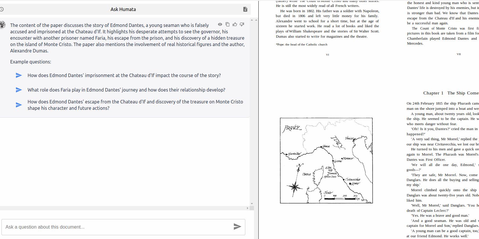The height and width of the screenshot is (239, 479).
Task: Click arrow icon beside the treasure escape question
Action: pos(19,105)
